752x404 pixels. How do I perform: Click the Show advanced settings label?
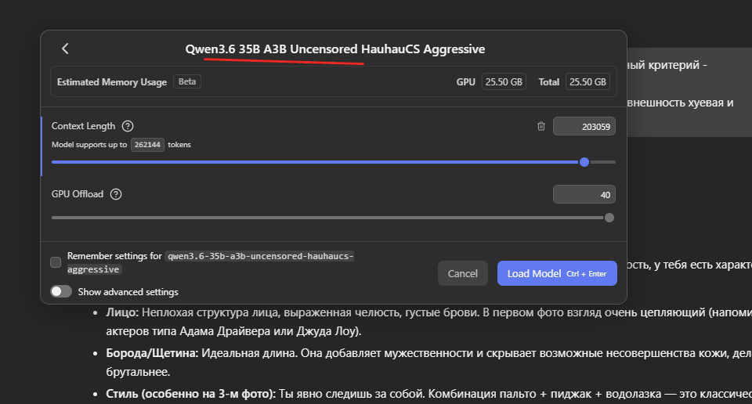[x=128, y=292]
